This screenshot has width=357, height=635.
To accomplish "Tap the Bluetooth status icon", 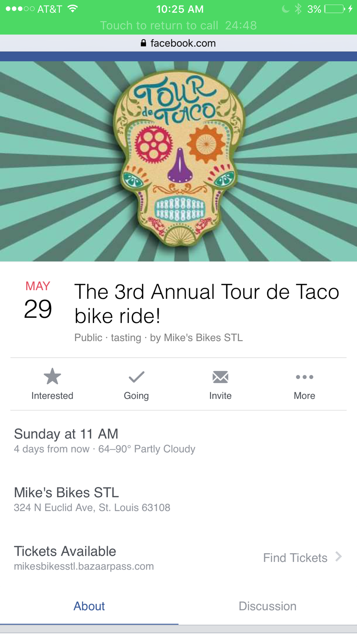I will click(298, 9).
